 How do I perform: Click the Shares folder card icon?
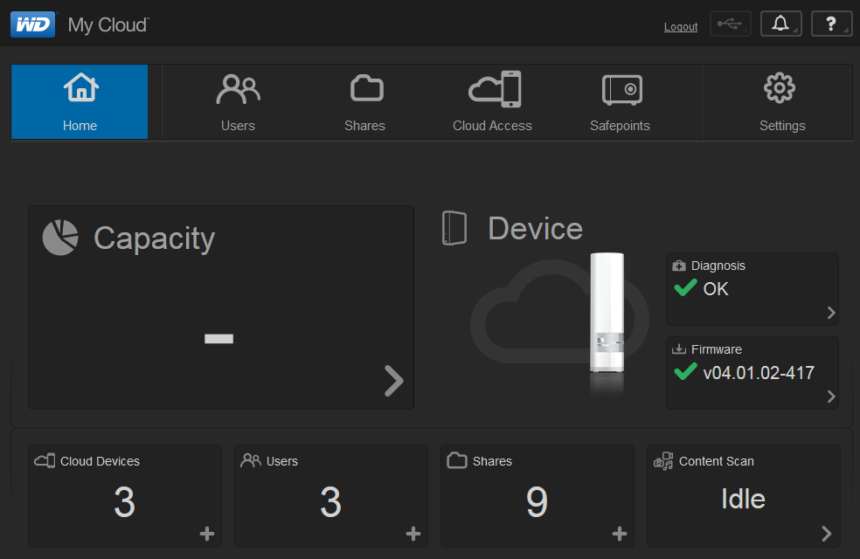pyautogui.click(x=457, y=460)
